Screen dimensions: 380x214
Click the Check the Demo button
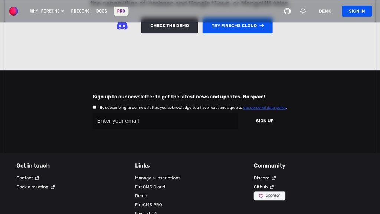[170, 26]
